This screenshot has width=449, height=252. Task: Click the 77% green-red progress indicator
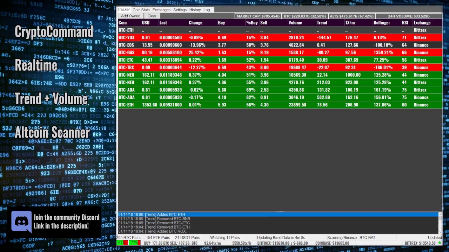(135, 243)
